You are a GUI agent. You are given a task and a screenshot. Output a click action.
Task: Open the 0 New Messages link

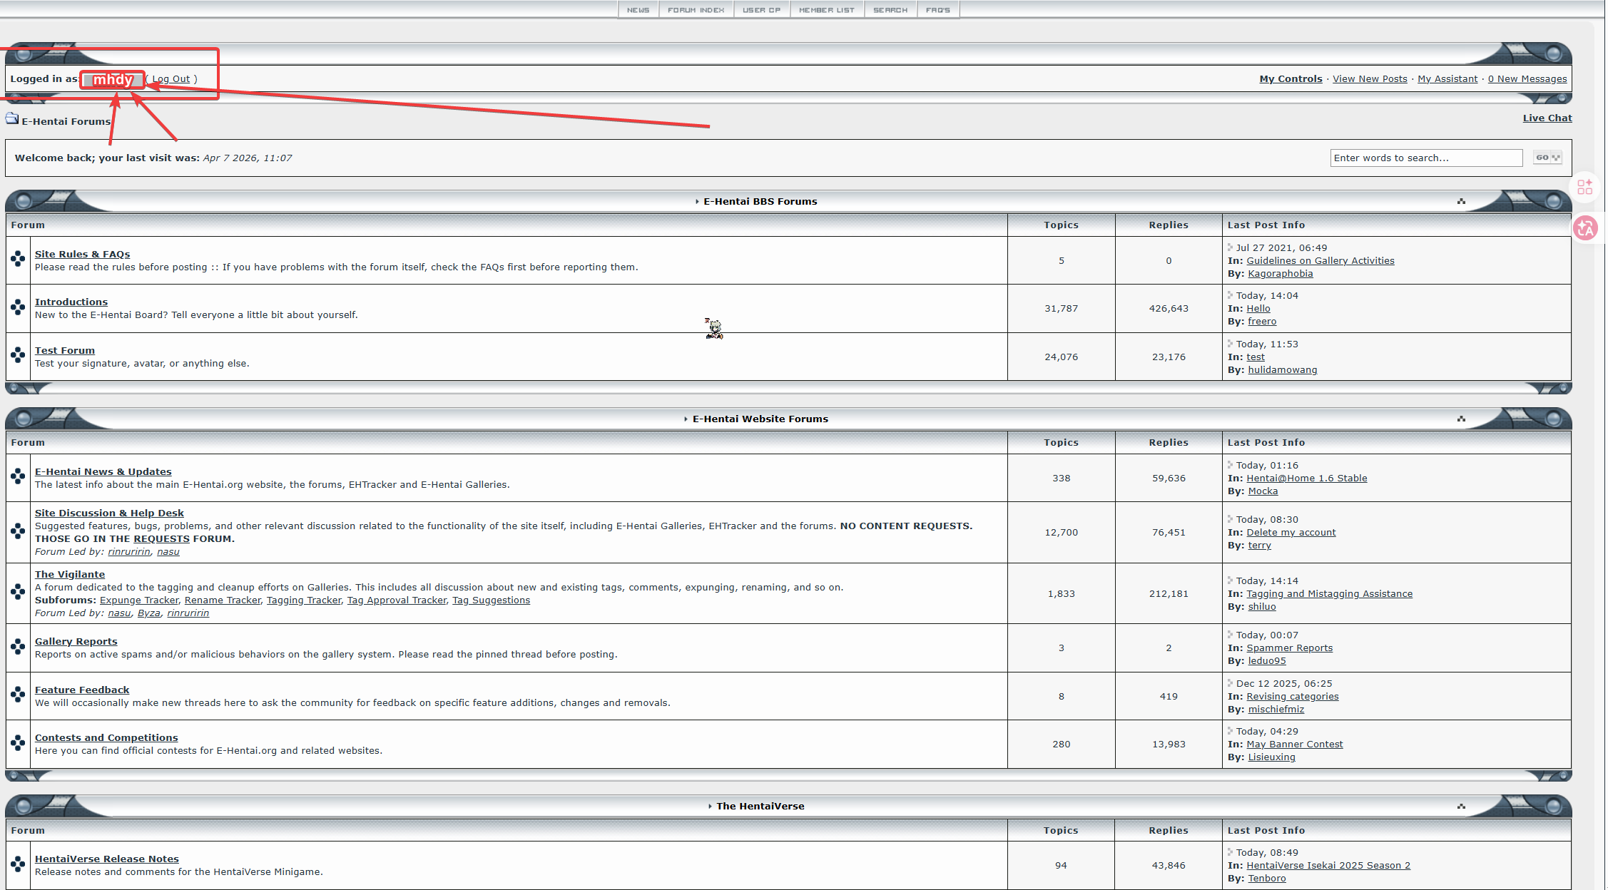[1527, 79]
